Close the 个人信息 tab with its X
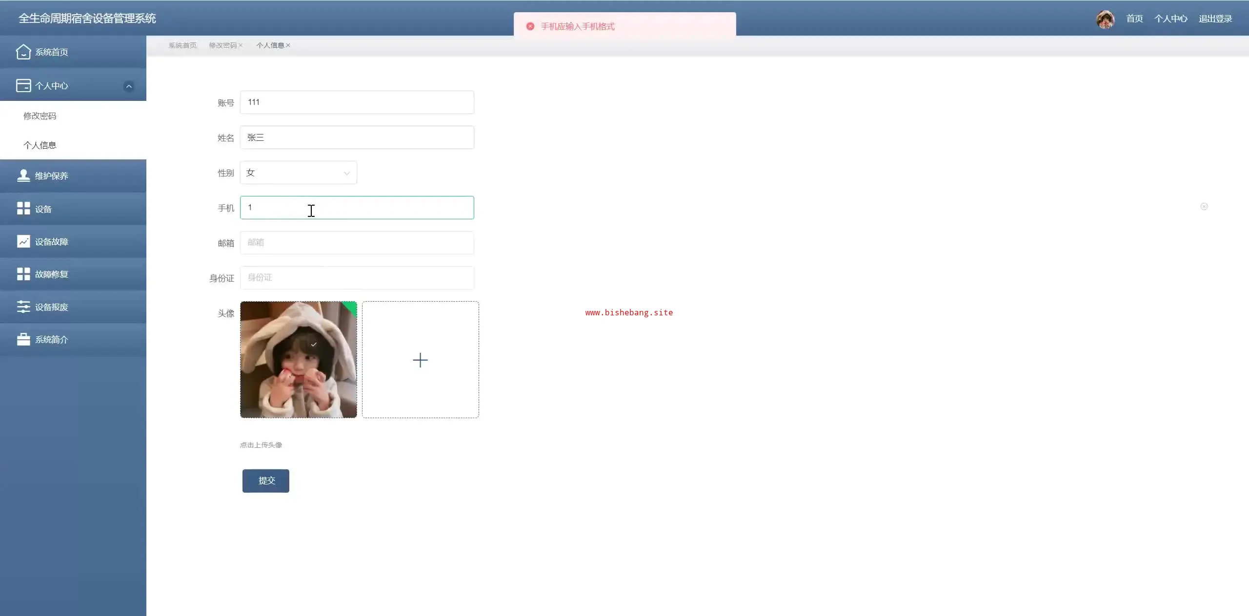 [288, 45]
